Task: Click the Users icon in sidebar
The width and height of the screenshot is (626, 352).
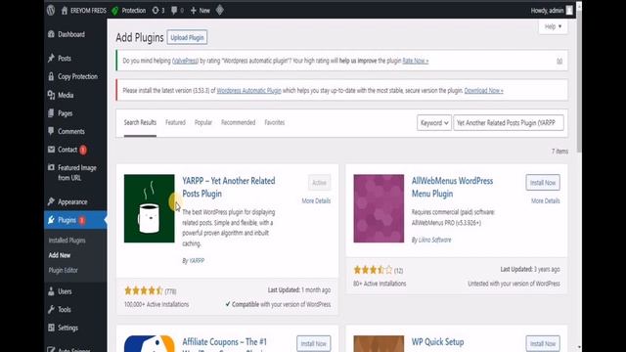Action: [x=51, y=291]
